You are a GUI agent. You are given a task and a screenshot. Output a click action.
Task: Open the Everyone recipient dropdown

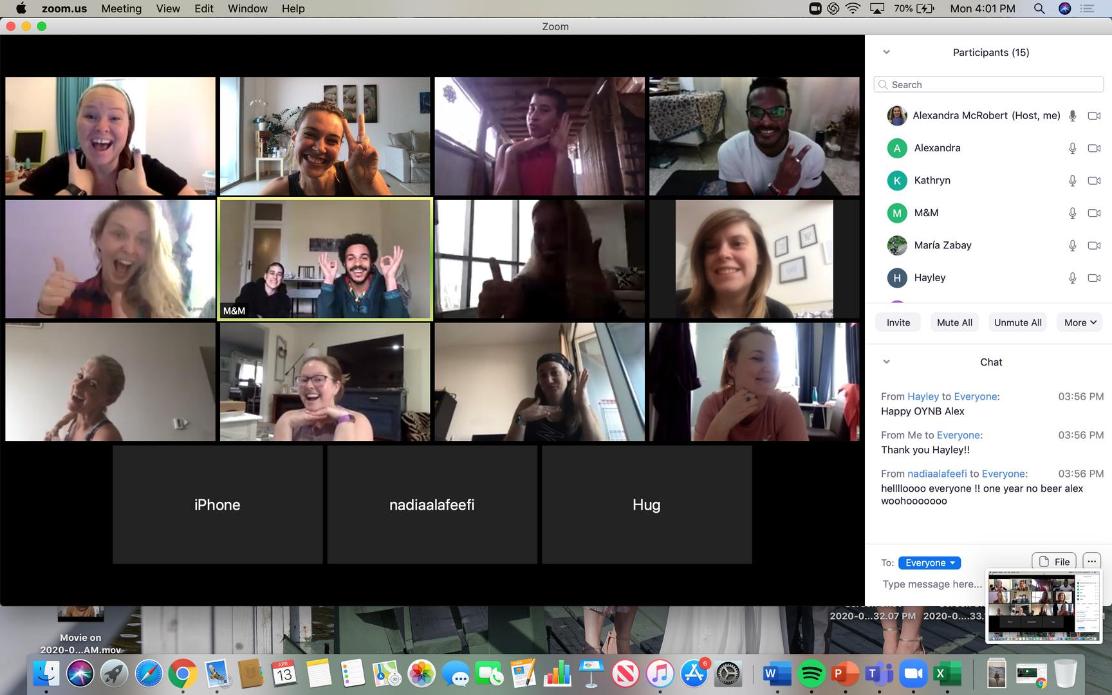[929, 562]
